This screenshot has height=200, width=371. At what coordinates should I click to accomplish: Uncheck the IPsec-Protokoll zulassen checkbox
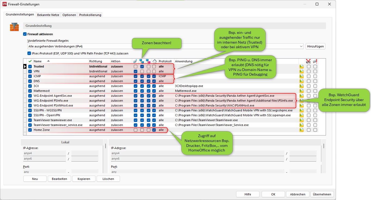coord(29,53)
